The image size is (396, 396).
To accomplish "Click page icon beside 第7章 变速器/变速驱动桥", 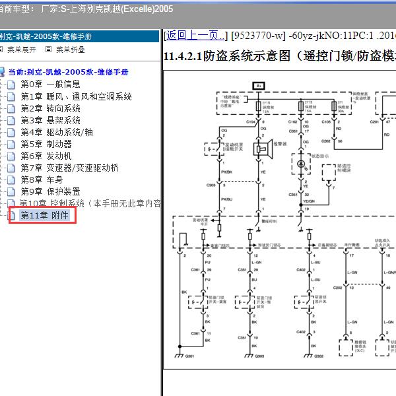I will coord(11,168).
